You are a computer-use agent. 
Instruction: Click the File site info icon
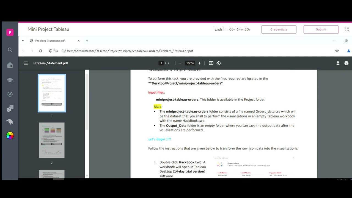pos(53,51)
